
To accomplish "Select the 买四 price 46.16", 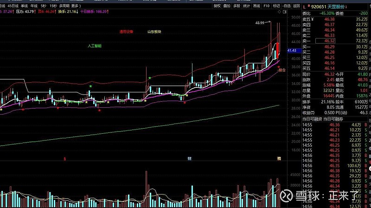I will coord(329,63).
